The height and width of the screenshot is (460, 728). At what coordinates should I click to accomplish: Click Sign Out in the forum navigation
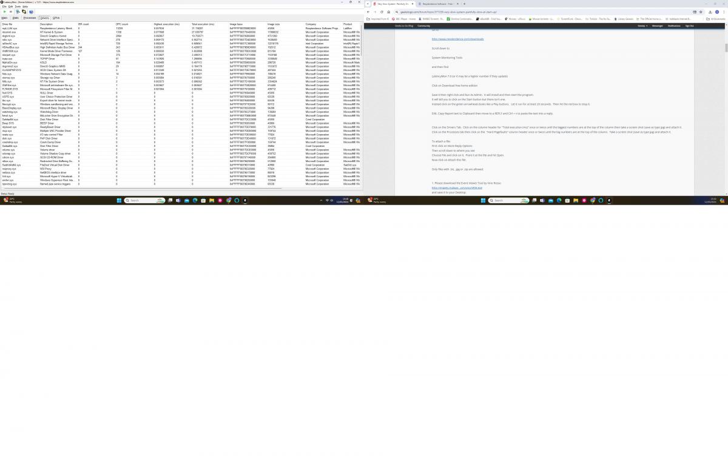pos(690,26)
